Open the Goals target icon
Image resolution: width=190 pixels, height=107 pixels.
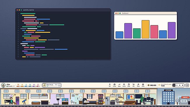143,85
